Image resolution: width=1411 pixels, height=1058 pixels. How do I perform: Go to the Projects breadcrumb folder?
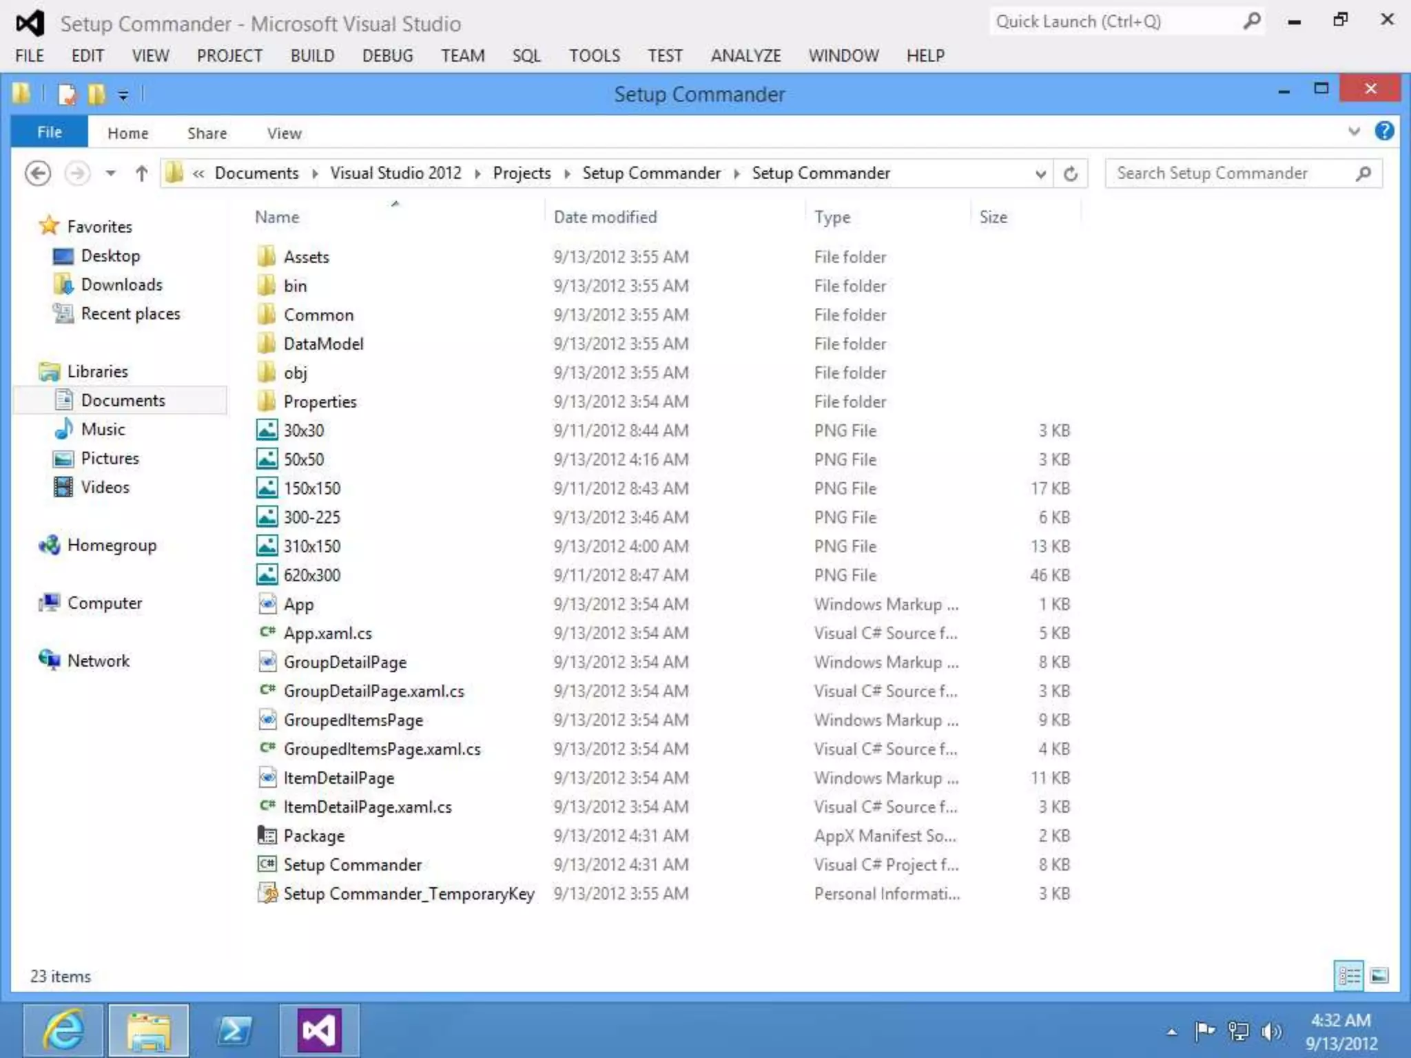[522, 173]
